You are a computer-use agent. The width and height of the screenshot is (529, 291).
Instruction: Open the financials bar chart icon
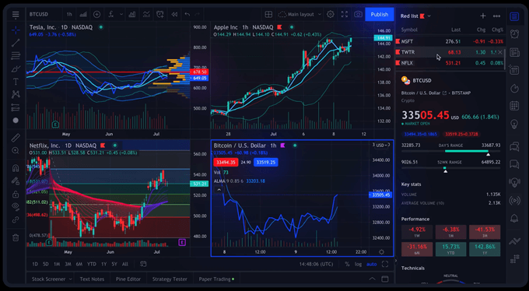(132, 15)
